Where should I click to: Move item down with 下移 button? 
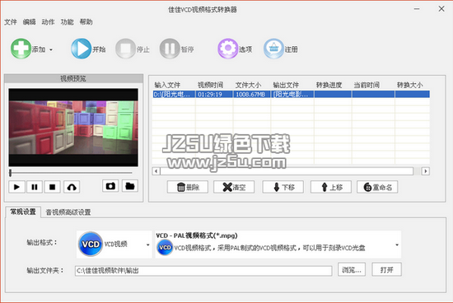tap(283, 187)
